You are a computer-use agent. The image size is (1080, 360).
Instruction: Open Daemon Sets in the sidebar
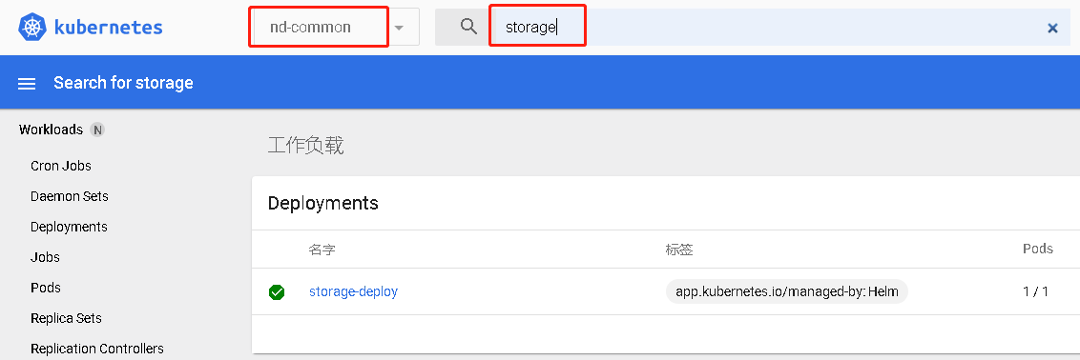tap(70, 196)
